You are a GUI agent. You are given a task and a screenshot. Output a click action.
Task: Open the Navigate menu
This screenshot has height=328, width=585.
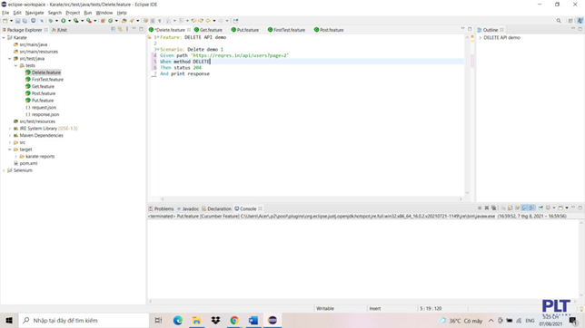[x=35, y=13]
